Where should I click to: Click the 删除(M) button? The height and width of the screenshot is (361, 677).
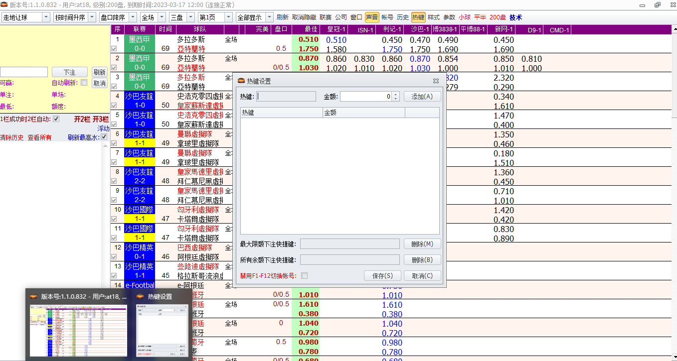(422, 244)
